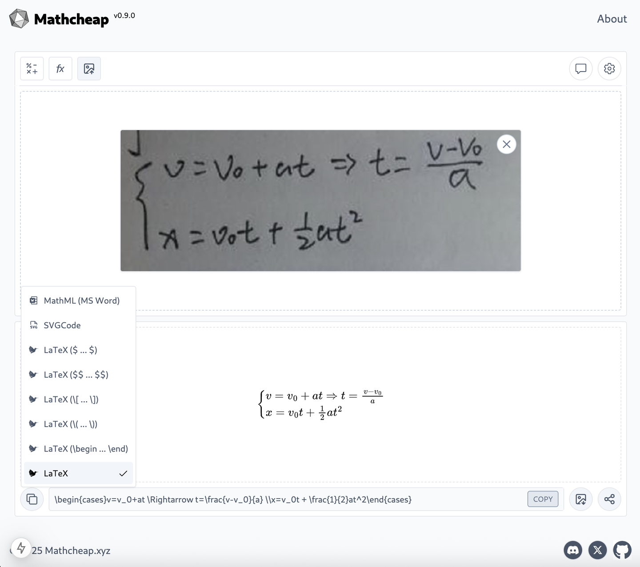Open the X (Twitter) link
Viewport: 640px width, 567px height.
[597, 550]
